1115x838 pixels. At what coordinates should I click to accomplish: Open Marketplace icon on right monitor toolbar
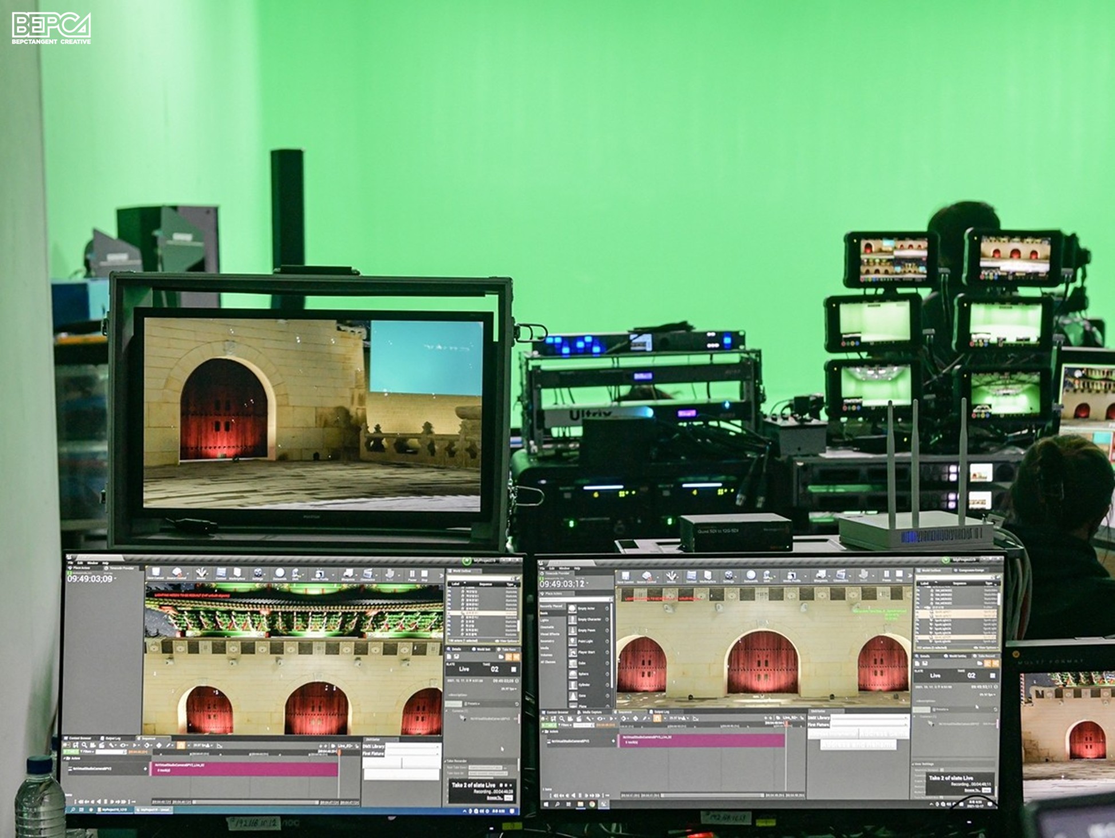point(708,575)
